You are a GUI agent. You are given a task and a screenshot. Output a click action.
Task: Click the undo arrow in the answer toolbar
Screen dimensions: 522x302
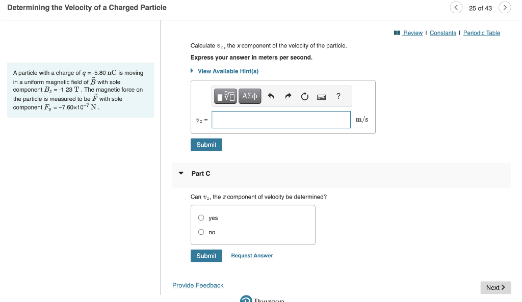(x=271, y=96)
